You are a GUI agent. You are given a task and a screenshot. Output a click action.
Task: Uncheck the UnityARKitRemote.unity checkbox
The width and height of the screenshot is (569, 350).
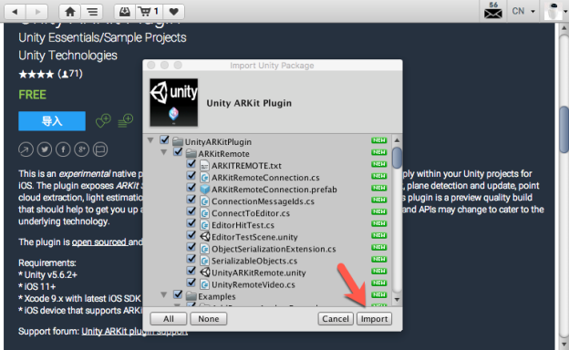(x=191, y=271)
